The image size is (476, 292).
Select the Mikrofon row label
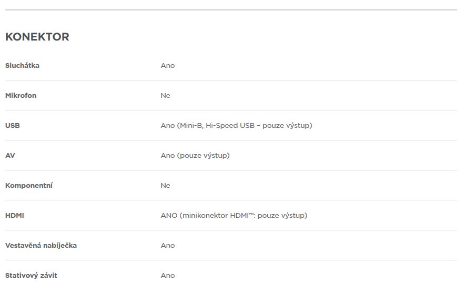point(21,95)
